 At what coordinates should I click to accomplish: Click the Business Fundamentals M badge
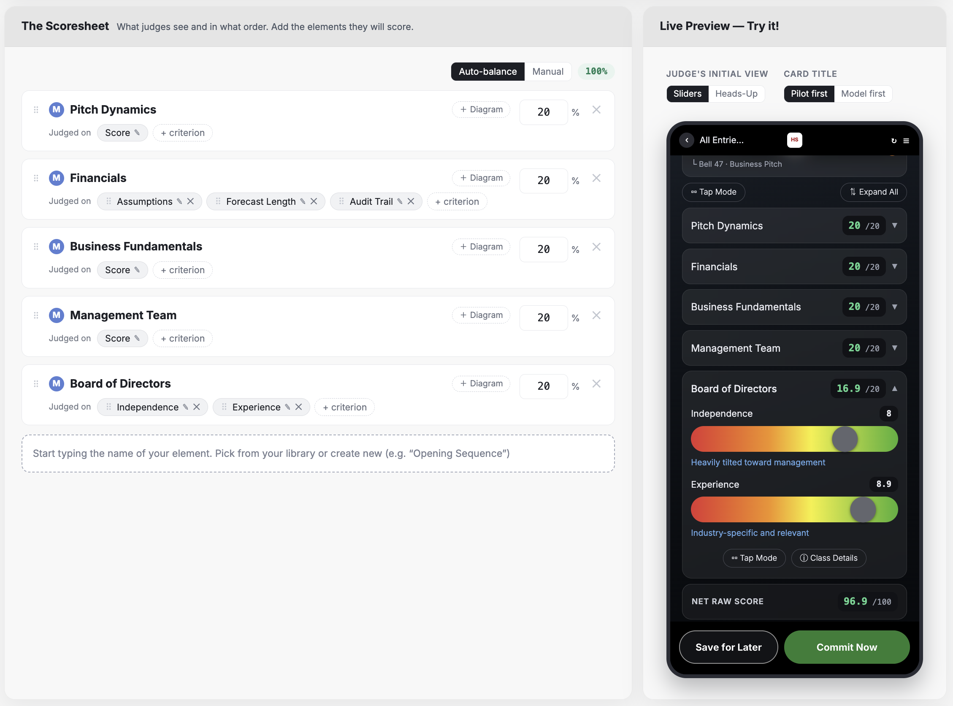57,247
